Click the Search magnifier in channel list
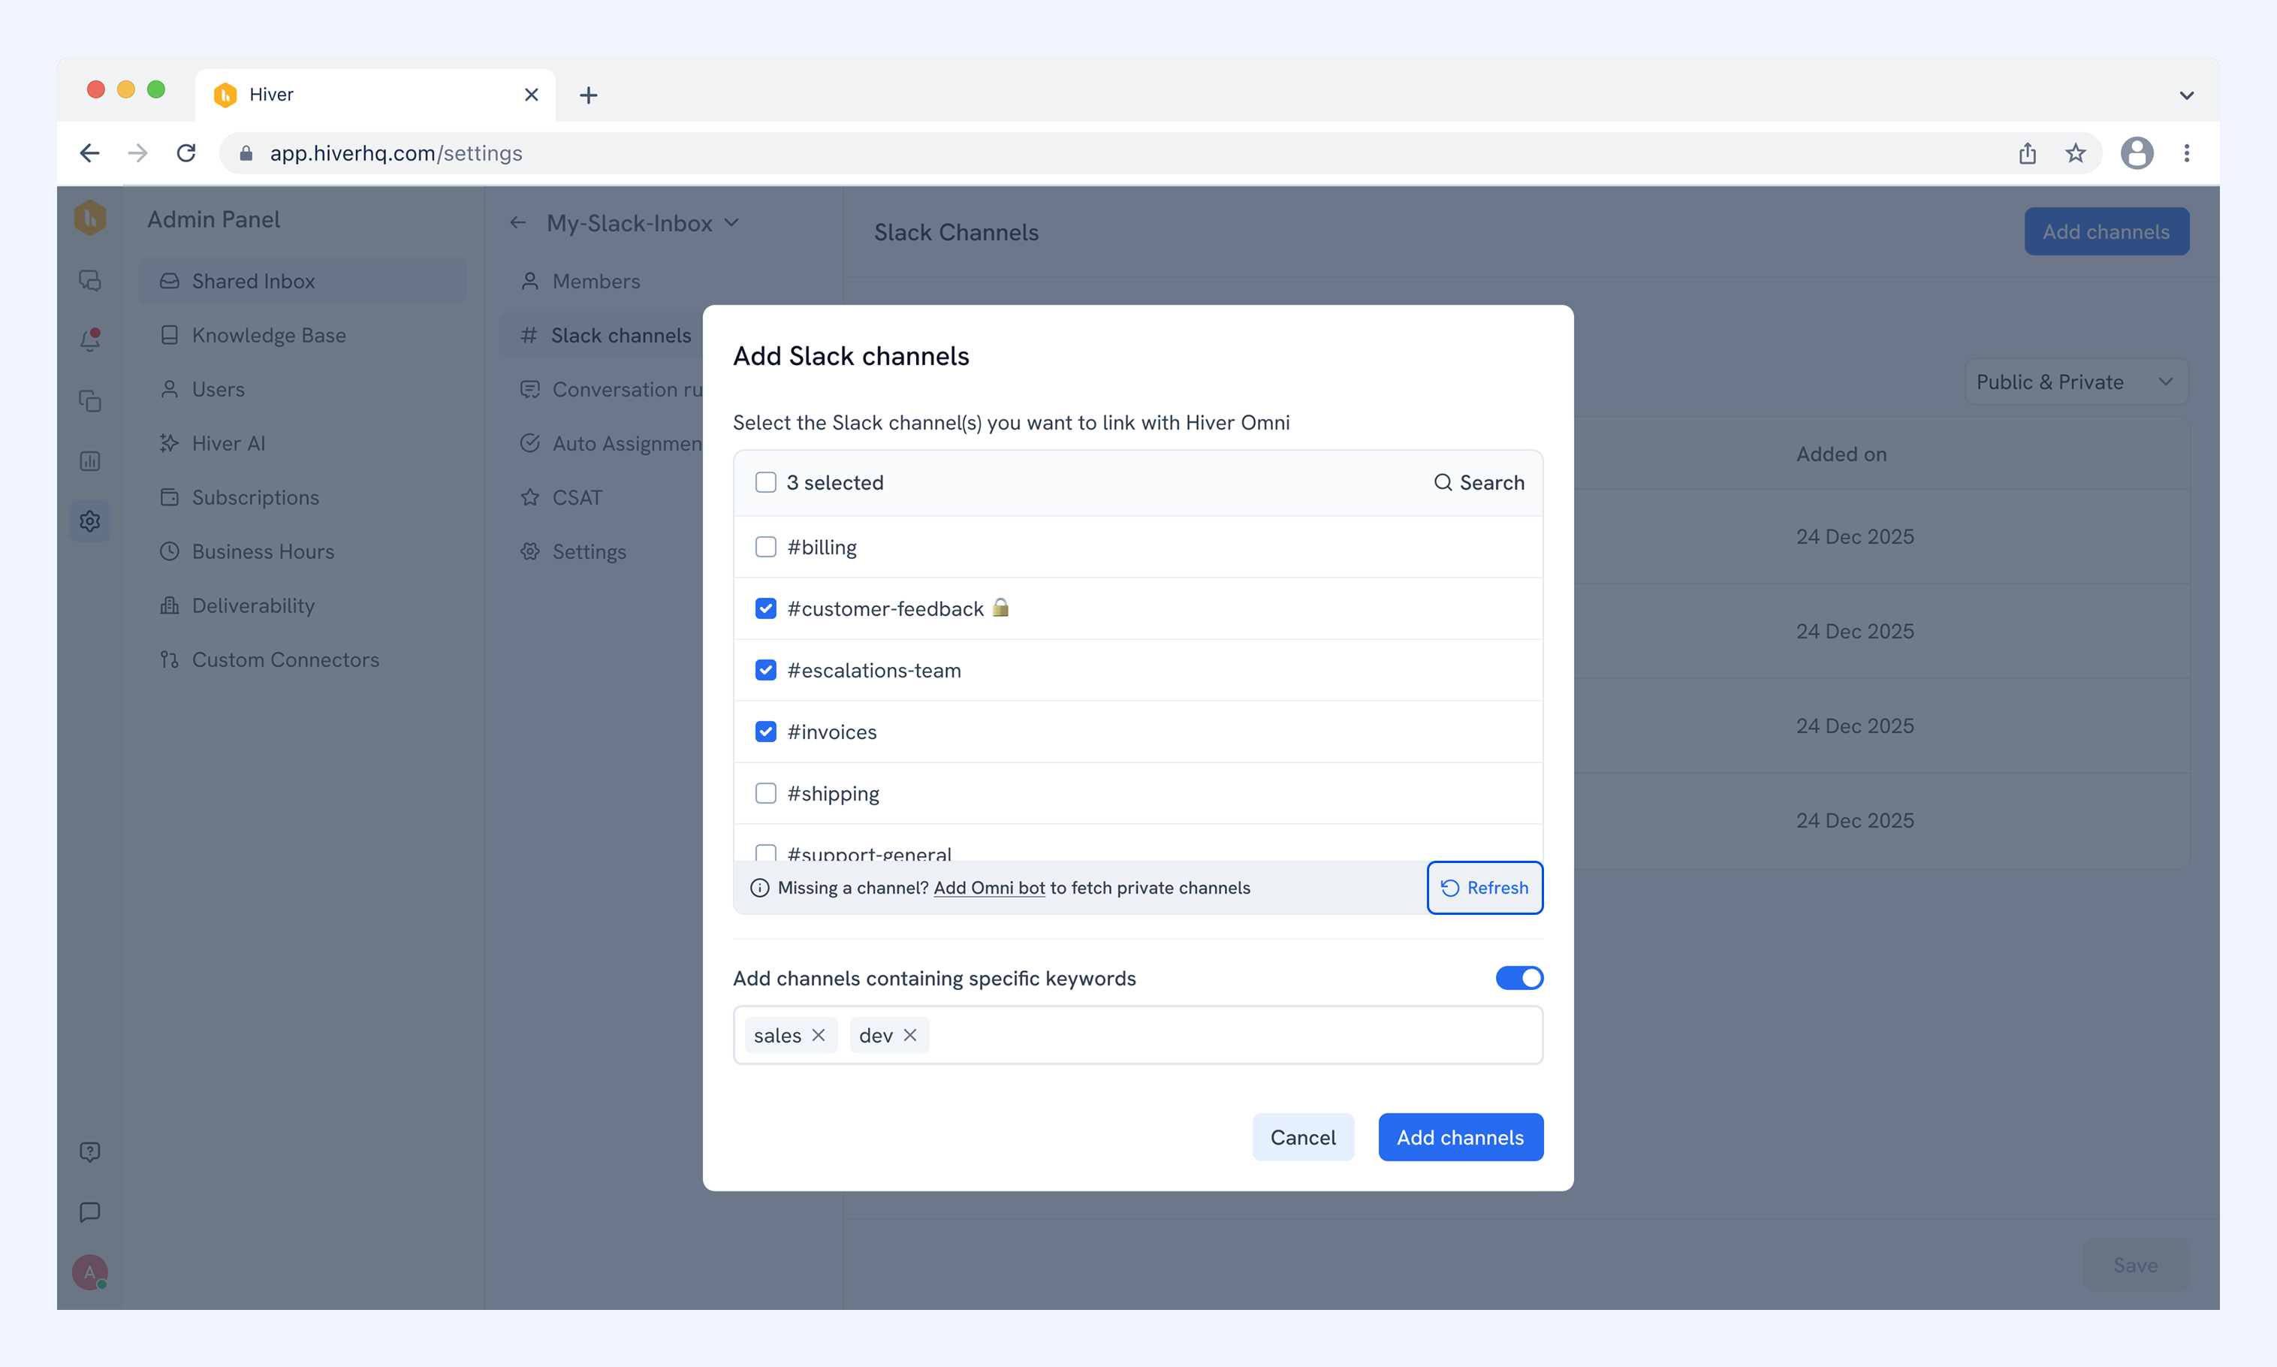Image resolution: width=2277 pixels, height=1367 pixels. click(x=1442, y=483)
